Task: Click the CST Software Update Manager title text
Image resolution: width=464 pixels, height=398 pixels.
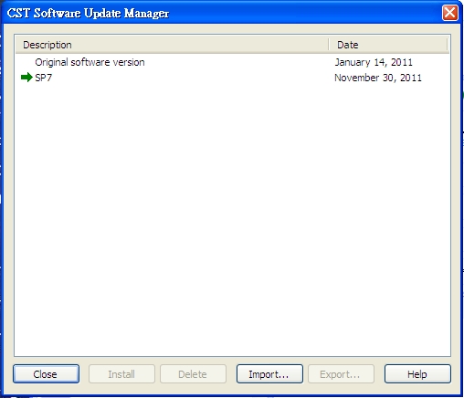Action: [88, 13]
